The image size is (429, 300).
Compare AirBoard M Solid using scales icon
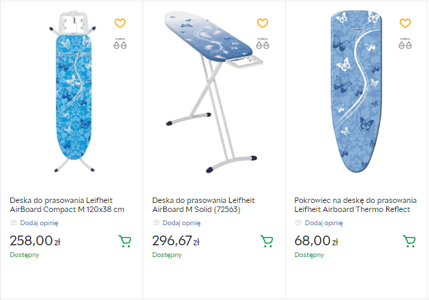pyautogui.click(x=262, y=44)
